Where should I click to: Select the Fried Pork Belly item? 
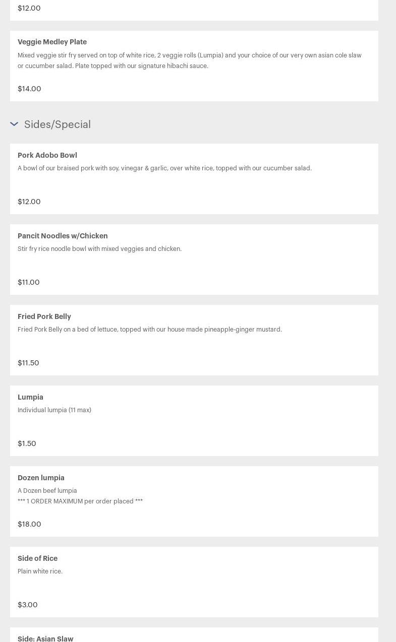pyautogui.click(x=44, y=316)
